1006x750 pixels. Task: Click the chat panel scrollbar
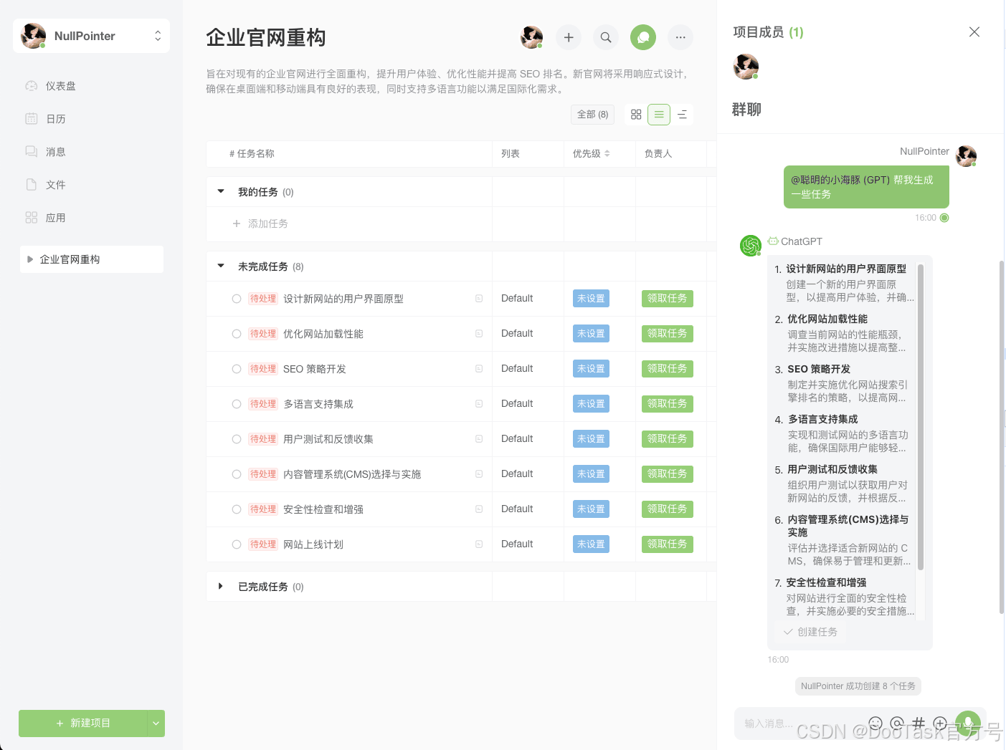[1002, 437]
